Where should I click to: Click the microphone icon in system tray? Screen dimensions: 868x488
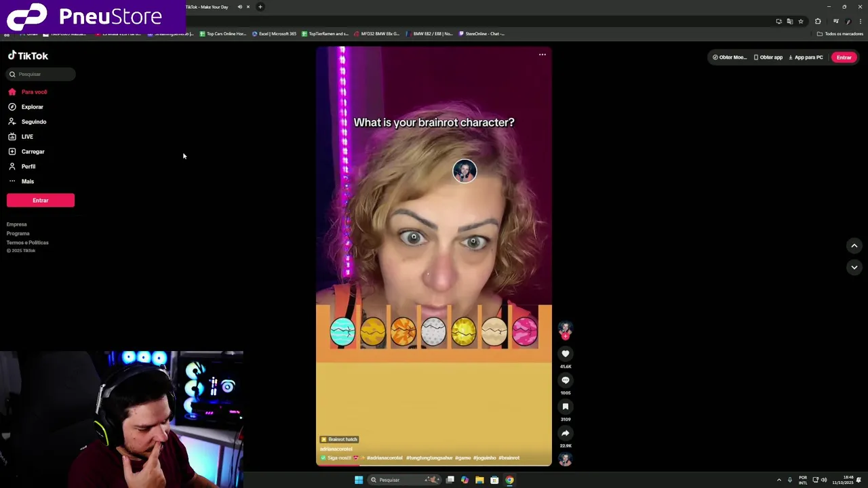[790, 480]
